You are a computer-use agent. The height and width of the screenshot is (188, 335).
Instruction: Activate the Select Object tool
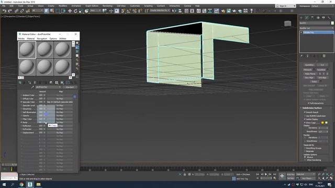pyautogui.click(x=47, y=10)
